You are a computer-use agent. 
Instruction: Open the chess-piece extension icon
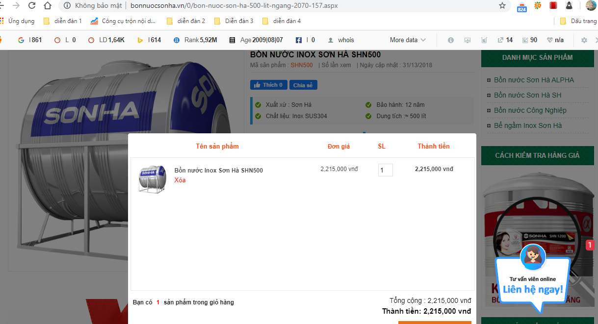pos(569,6)
